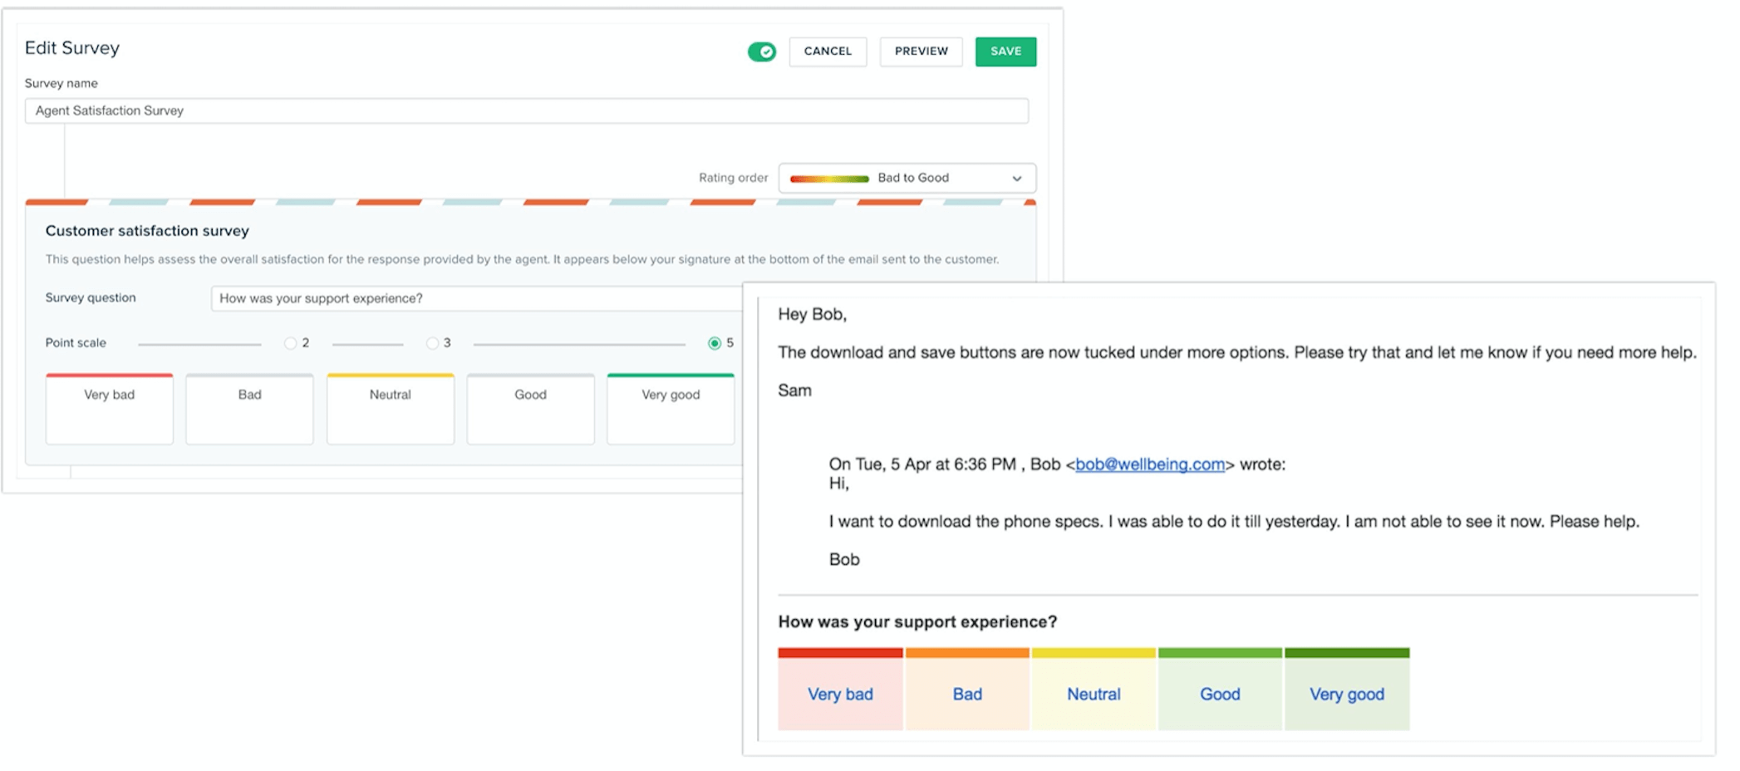Image resolution: width=1740 pixels, height=771 pixels.
Task: Click the Sam signature text
Action: click(794, 390)
